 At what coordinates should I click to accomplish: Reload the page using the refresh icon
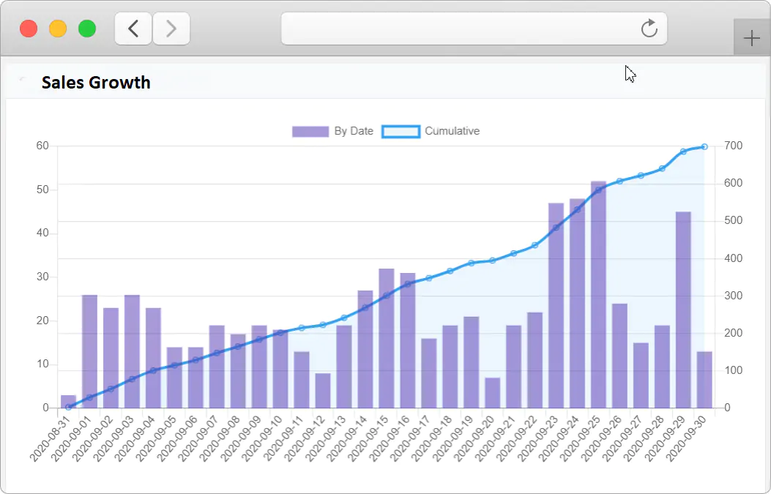tap(649, 29)
